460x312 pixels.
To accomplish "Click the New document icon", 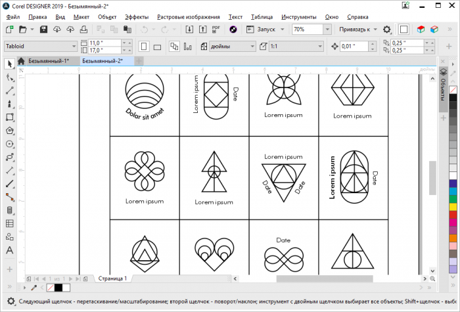I will coord(9,30).
